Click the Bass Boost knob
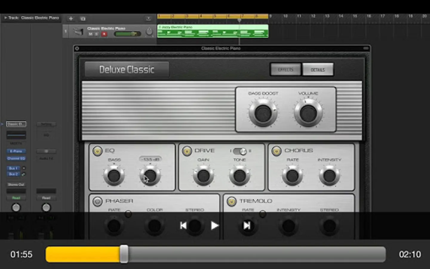Screen dimensions: 430x269 (x=263, y=113)
